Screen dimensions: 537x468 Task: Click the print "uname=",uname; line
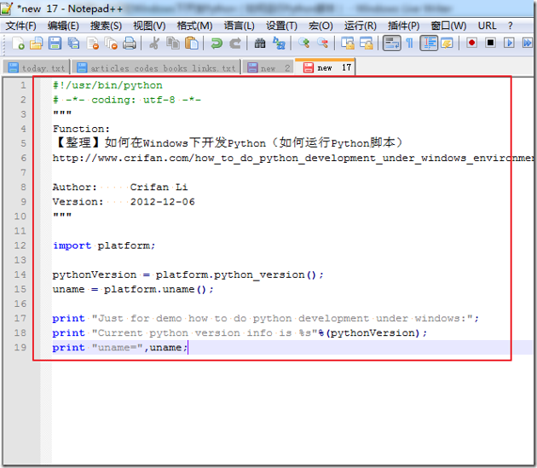(x=120, y=348)
